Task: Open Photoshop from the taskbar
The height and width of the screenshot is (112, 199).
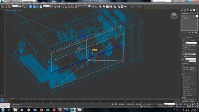Action: pos(67,110)
